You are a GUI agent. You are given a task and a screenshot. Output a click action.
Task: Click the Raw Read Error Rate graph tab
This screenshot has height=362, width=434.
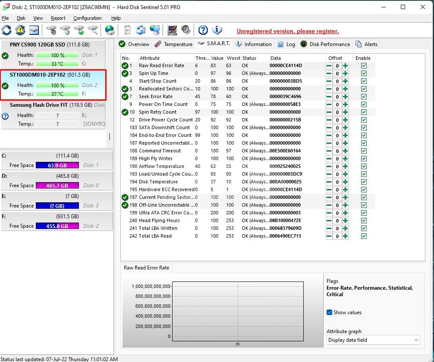pos(146,268)
